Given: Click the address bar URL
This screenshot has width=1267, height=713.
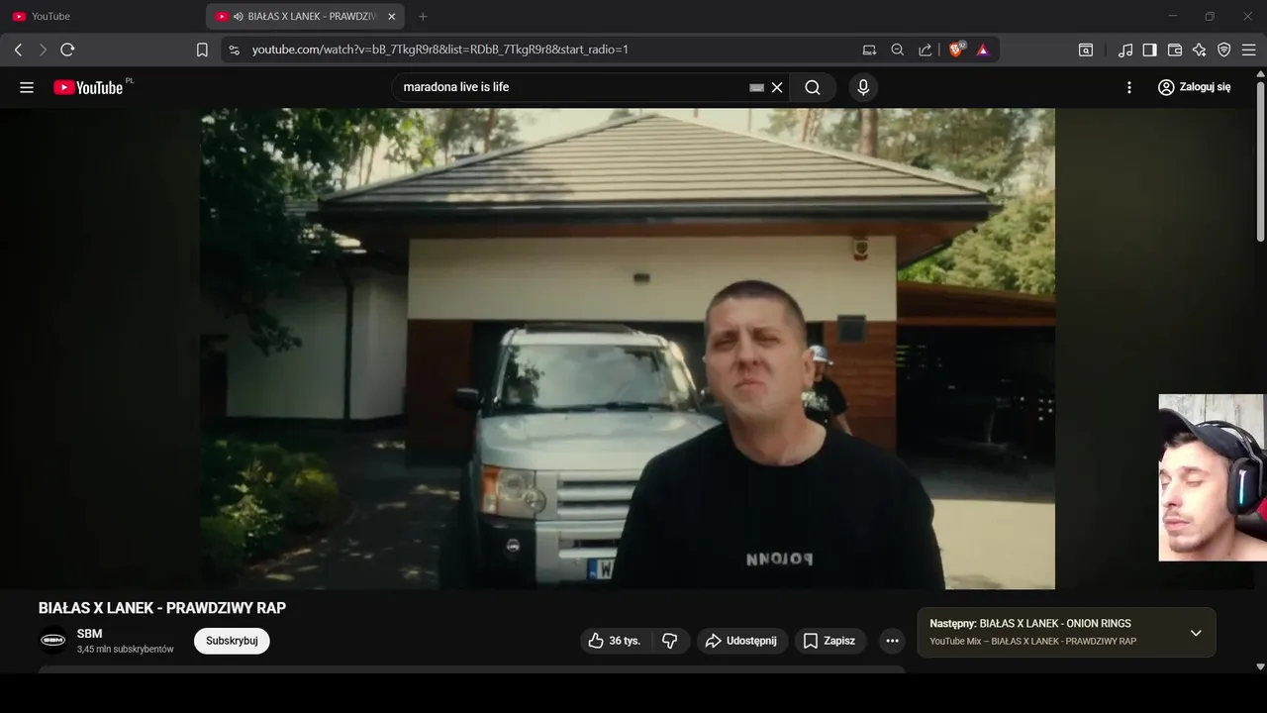Looking at the screenshot, I should [x=440, y=50].
